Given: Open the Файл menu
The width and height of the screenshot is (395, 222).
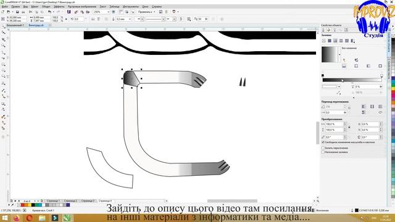Looking at the screenshot, I should pyautogui.click(x=5, y=7).
